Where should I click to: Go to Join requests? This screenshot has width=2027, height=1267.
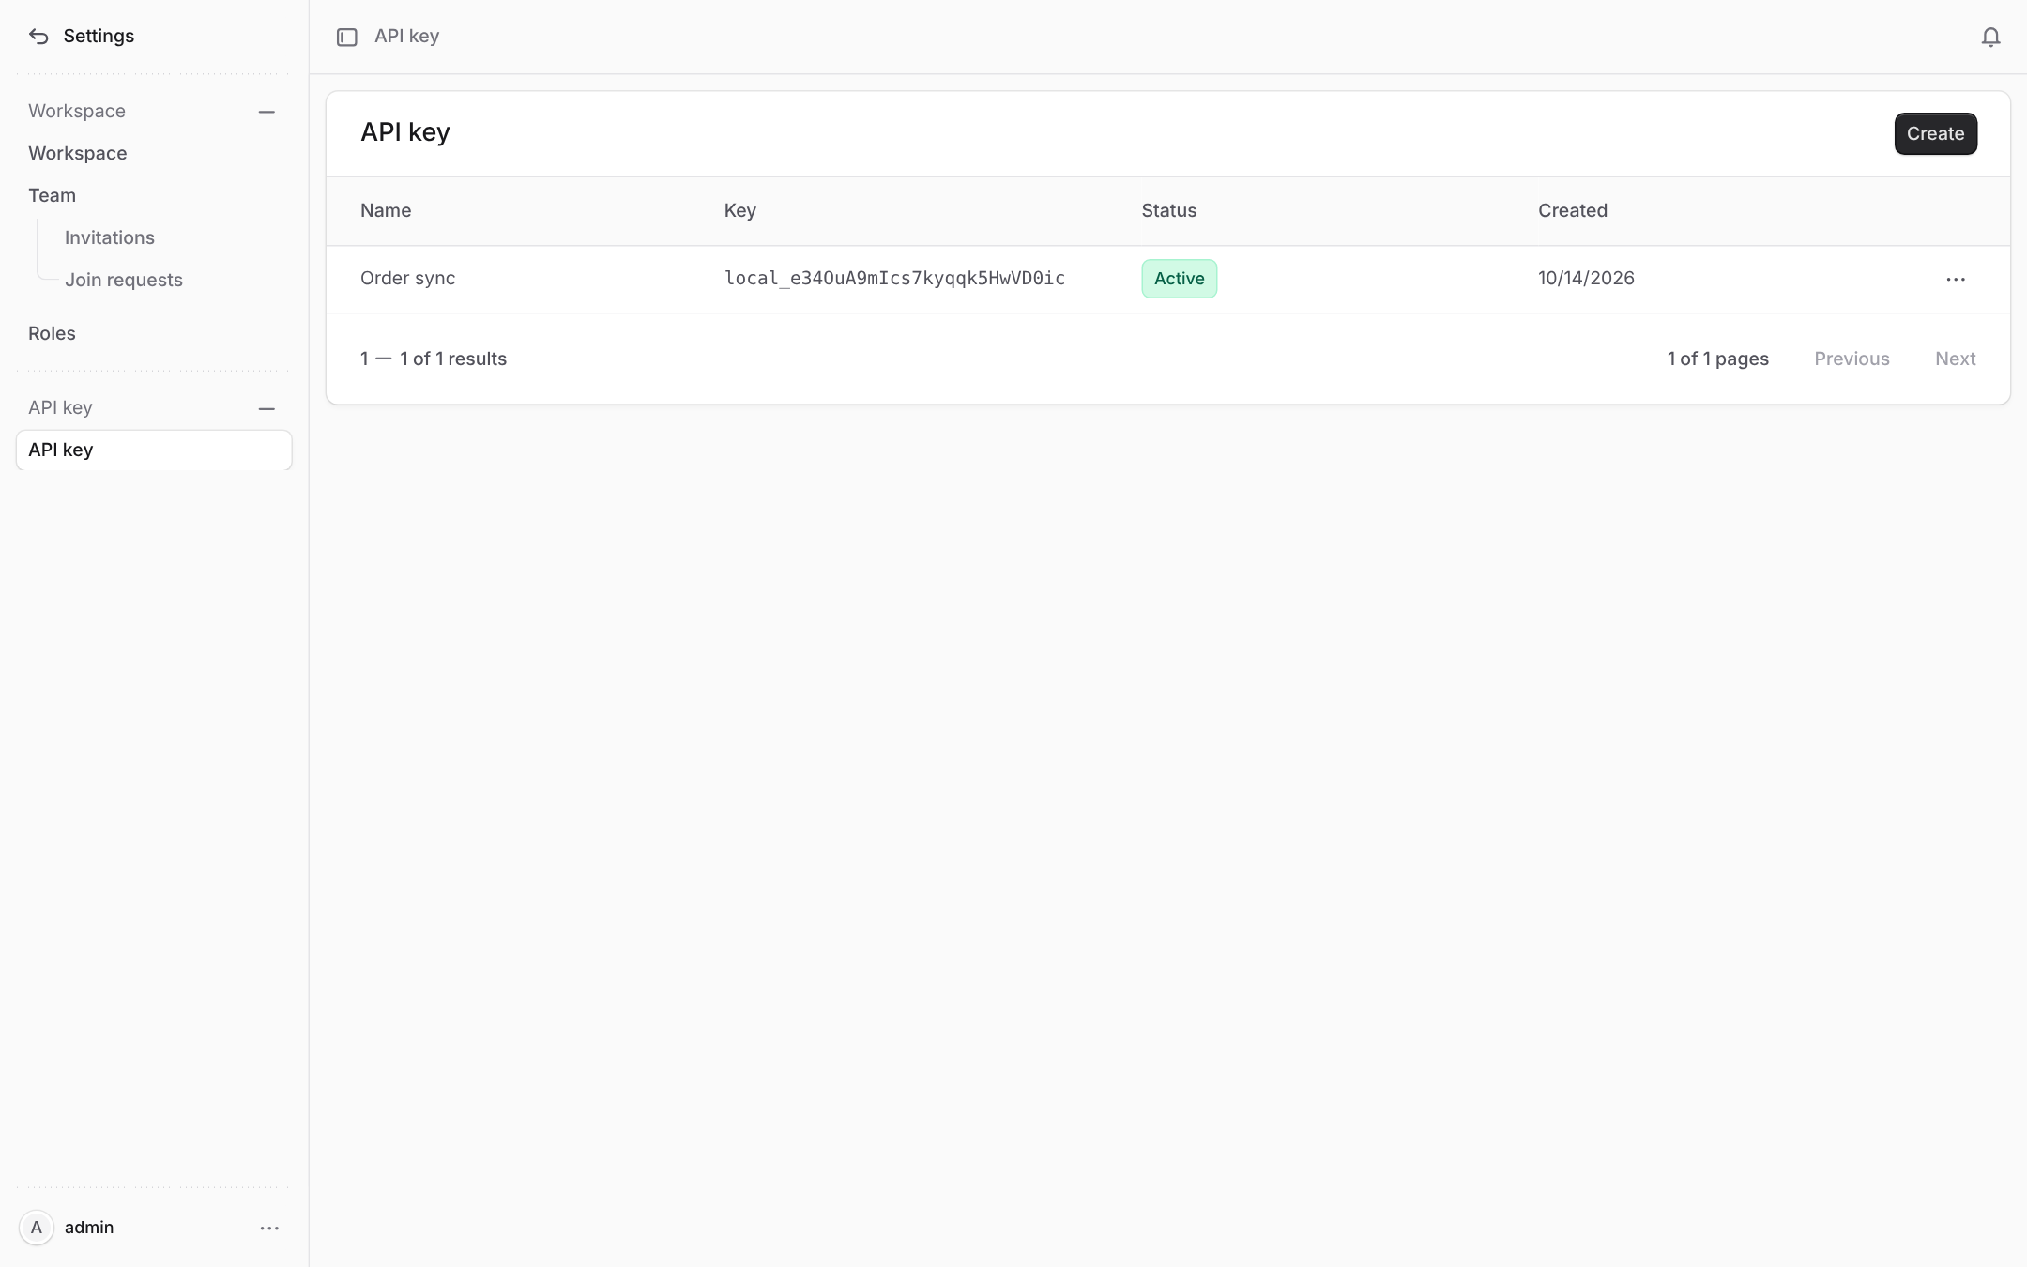pos(124,280)
